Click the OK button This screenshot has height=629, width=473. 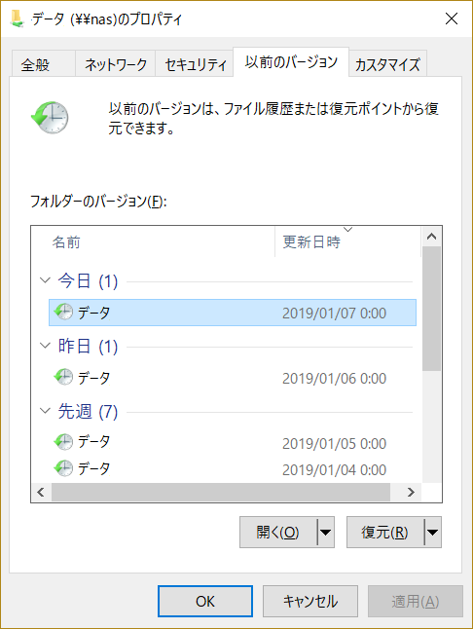(x=205, y=601)
